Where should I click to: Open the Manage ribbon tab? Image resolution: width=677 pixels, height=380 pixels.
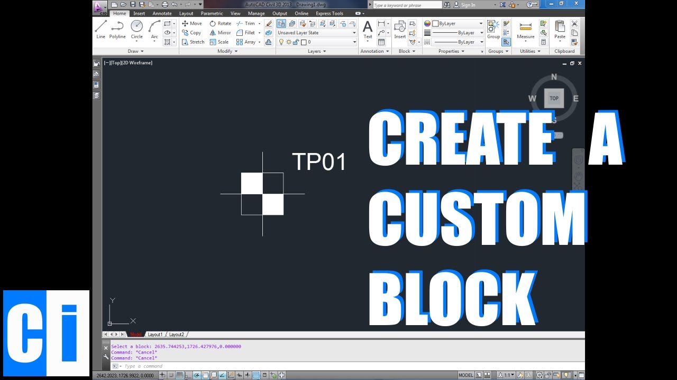pyautogui.click(x=257, y=13)
